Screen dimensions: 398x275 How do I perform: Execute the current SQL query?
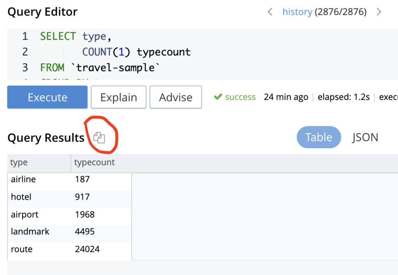[x=47, y=97]
